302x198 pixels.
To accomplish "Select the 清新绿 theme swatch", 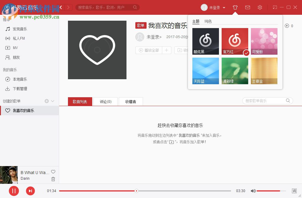I will coord(235,71).
